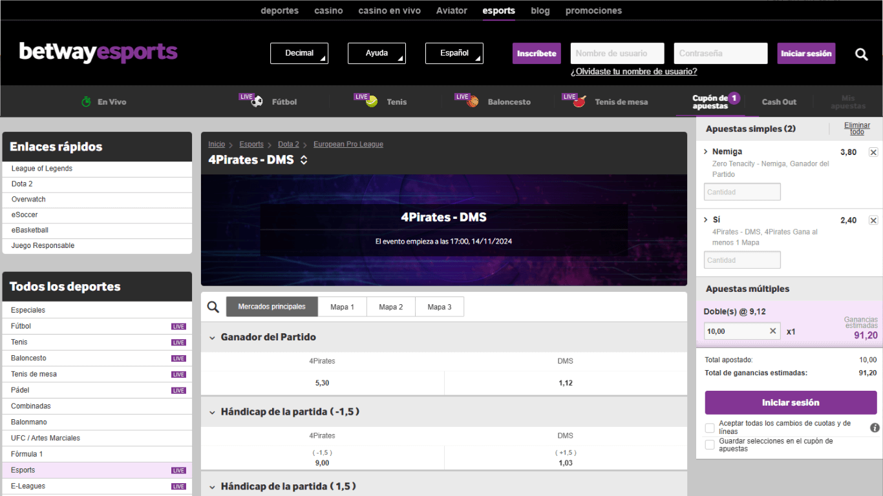Open the Cash Out tab
This screenshot has height=496, width=883.
pyautogui.click(x=779, y=102)
